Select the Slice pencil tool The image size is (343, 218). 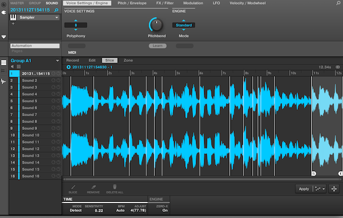[x=73, y=189]
